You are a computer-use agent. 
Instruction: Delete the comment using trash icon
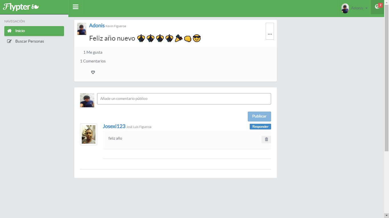tap(266, 139)
